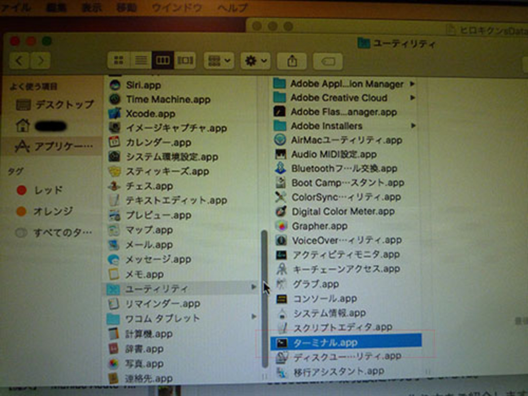This screenshot has height=396, width=528.
Task: Select the スティッキーズ.app icon
Action: pos(115,171)
